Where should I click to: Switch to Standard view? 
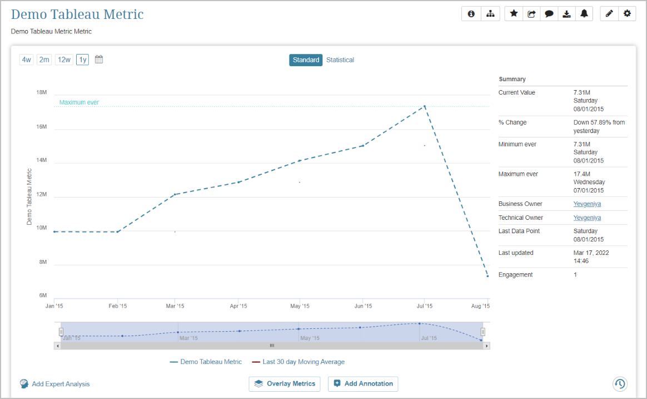(x=306, y=60)
